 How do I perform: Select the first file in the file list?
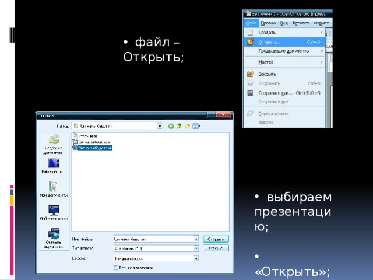point(85,136)
